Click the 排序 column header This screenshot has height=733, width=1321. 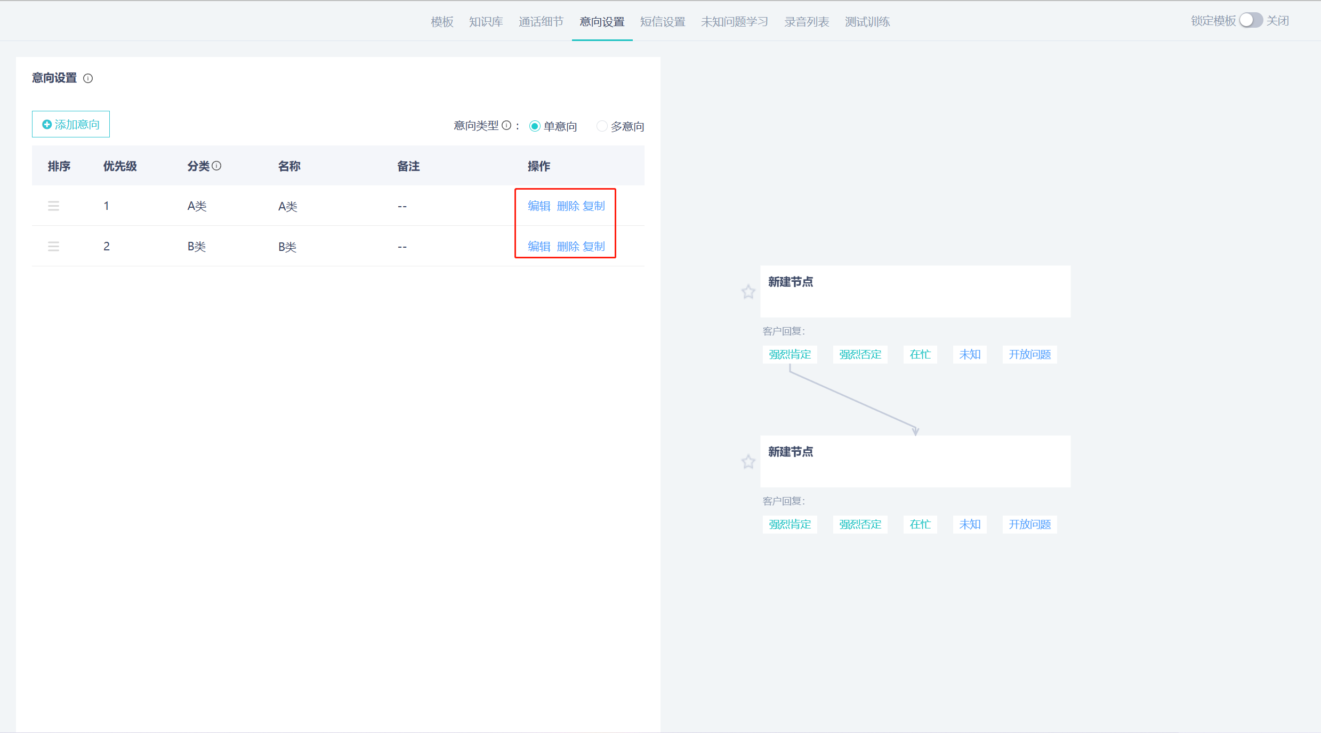tap(59, 166)
